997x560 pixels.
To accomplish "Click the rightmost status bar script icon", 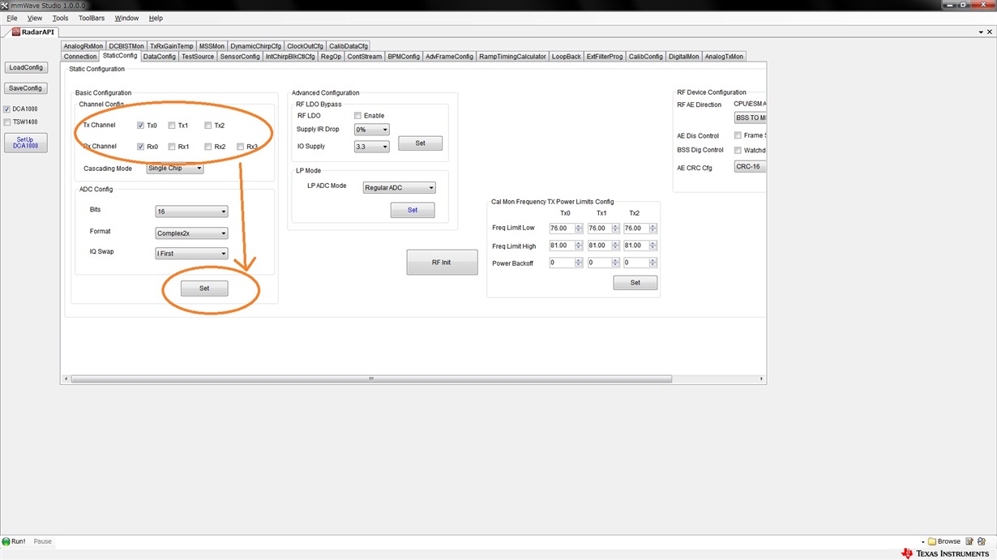I will 981,541.
